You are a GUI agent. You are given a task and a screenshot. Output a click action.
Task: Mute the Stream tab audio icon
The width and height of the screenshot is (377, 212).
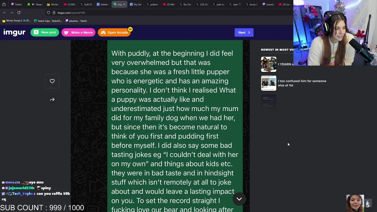coord(33,4)
